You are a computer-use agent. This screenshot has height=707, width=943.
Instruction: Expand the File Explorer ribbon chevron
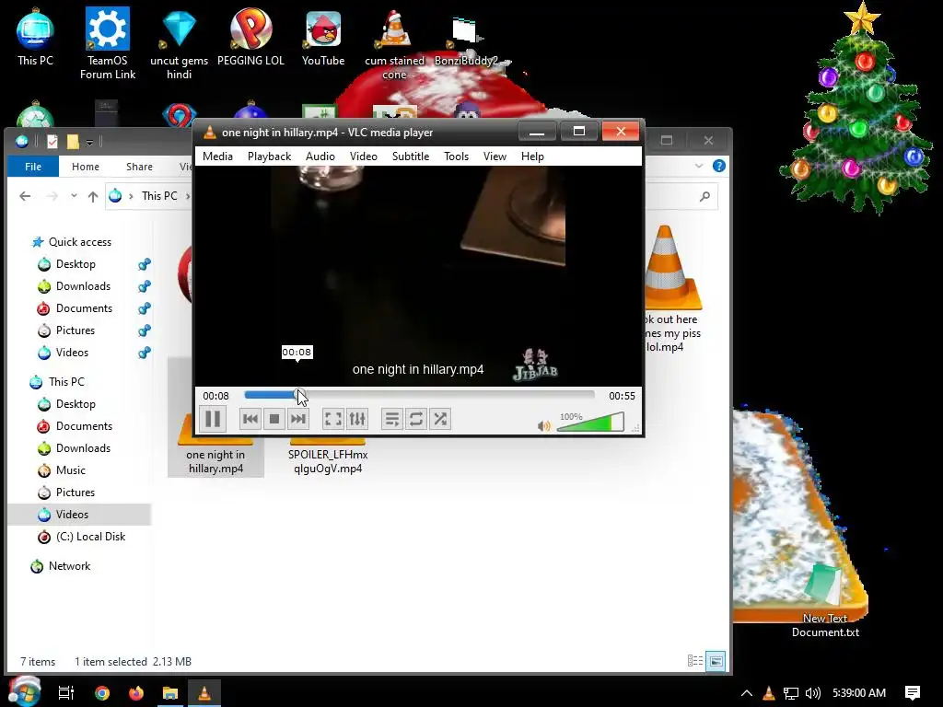699,166
